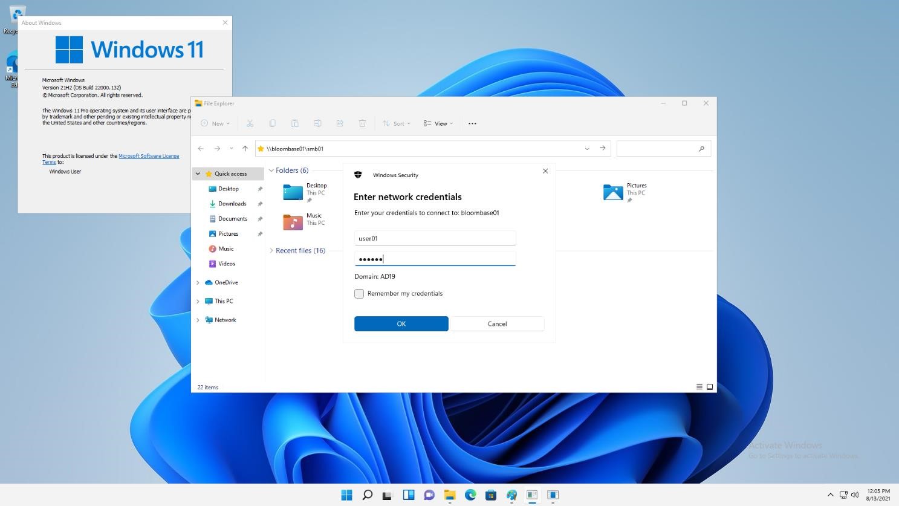Screen dimensions: 899x506
Task: Select the This PC label in the navigation pane
Action: point(224,301)
